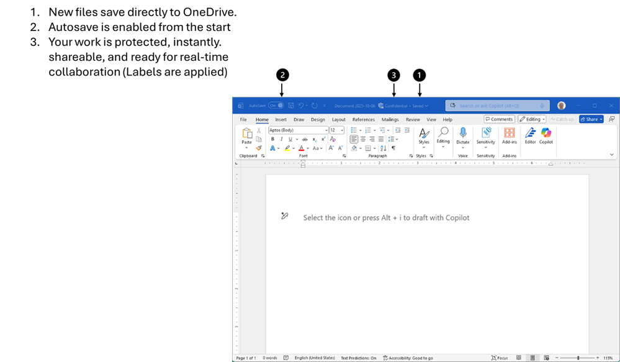Toggle Bold formatting

point(272,140)
